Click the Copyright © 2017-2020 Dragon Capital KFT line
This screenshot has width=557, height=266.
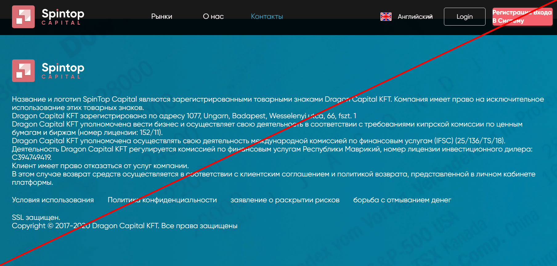pos(124,226)
